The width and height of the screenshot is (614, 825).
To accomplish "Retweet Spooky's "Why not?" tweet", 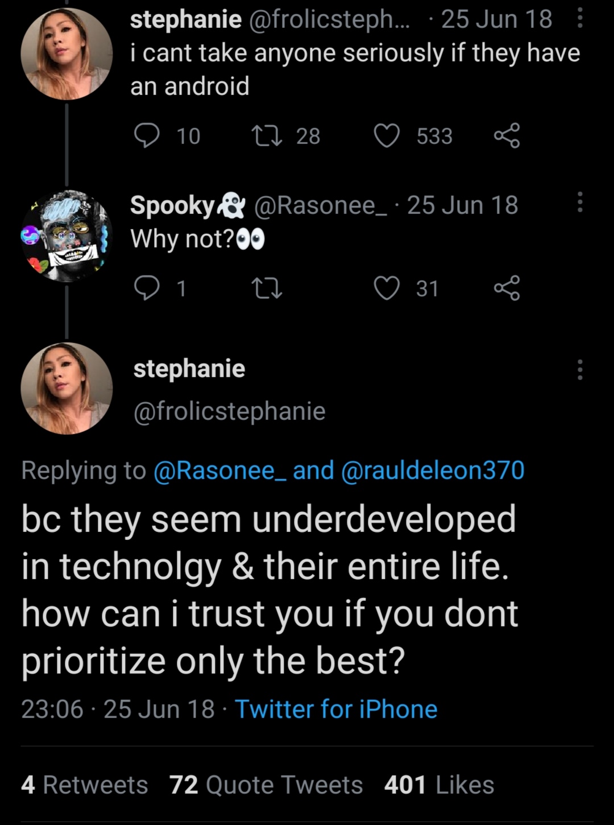I will point(267,288).
